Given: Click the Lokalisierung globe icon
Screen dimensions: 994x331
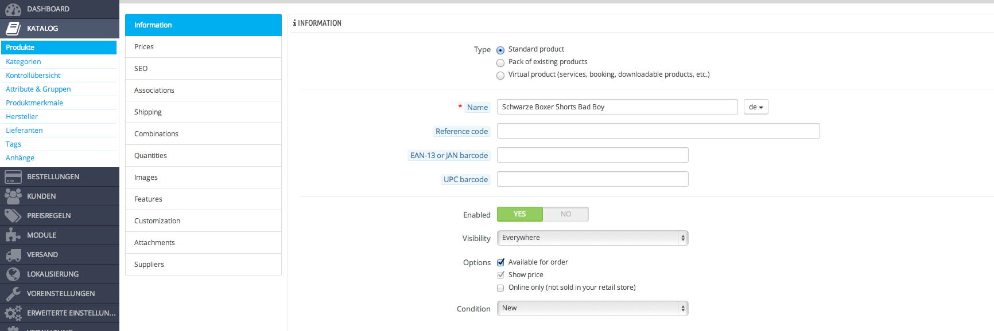Looking at the screenshot, I should (13, 274).
